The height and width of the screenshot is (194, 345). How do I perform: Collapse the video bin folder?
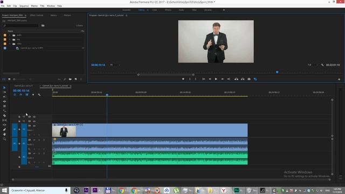click(10, 44)
